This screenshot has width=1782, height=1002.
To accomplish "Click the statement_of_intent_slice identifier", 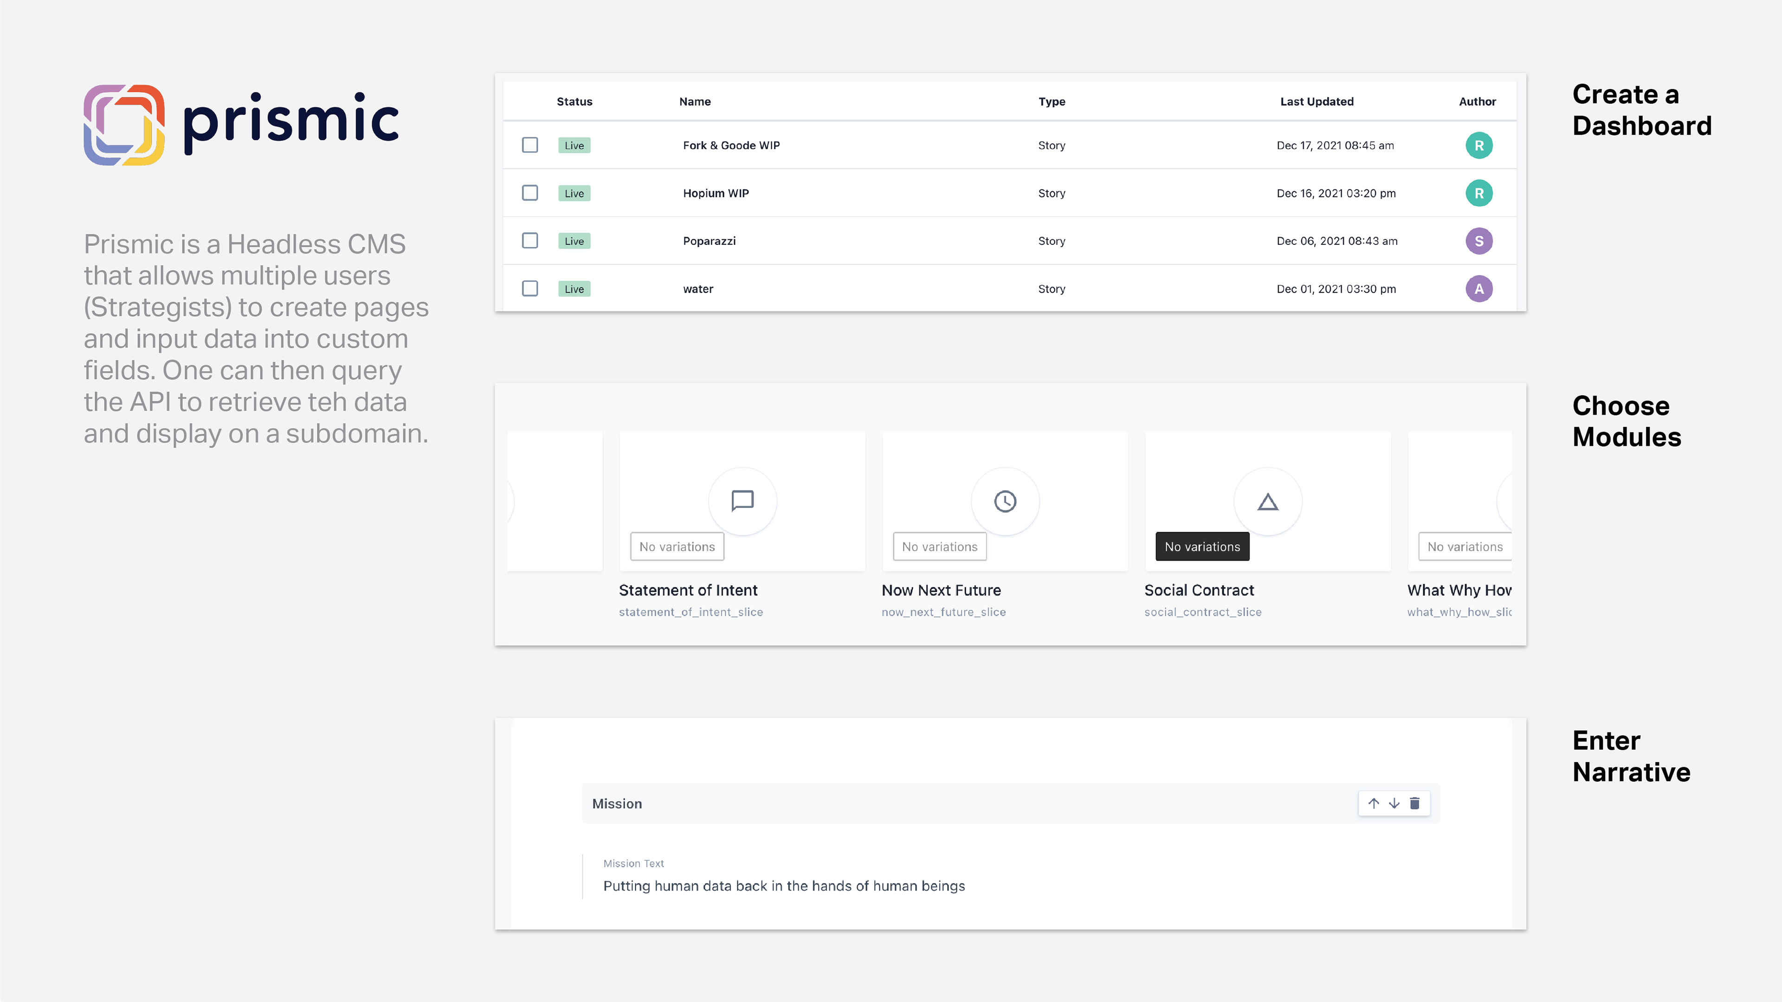I will (691, 612).
